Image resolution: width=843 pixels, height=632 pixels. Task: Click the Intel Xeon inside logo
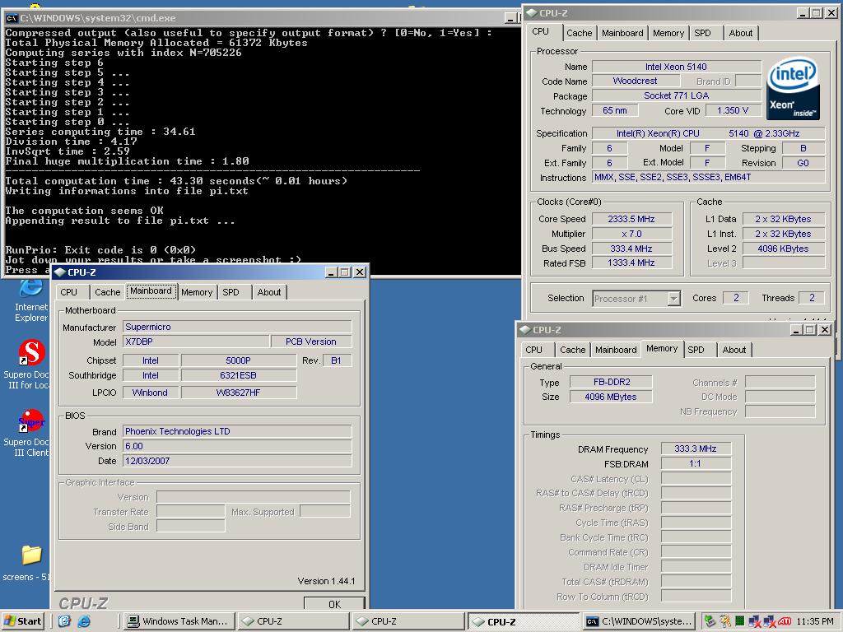(794, 89)
